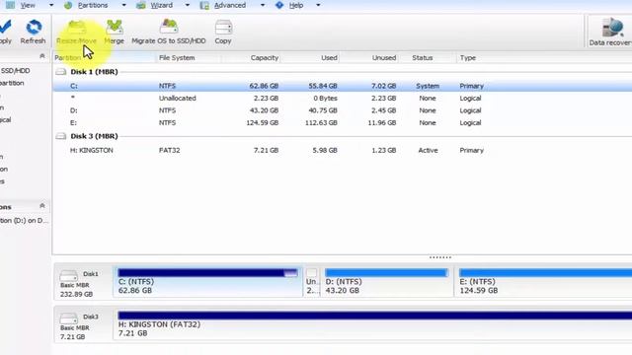
Task: Select the Unallocated 2.23 GB row
Action: point(343,99)
